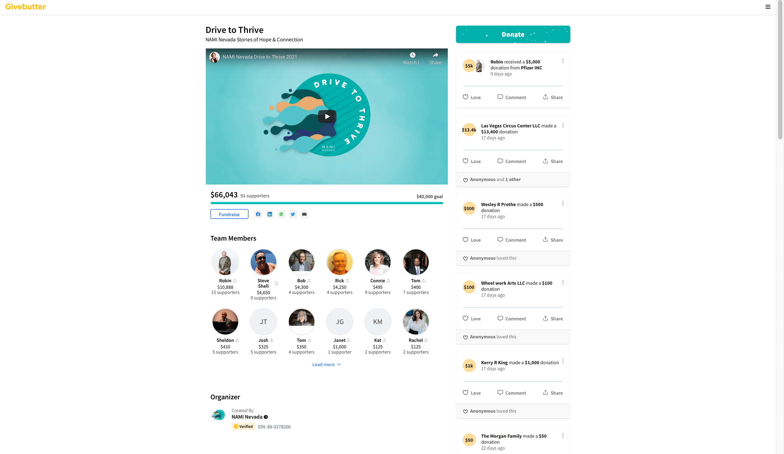This screenshot has width=784, height=454.
Task: Click the email share icon
Action: 304,214
